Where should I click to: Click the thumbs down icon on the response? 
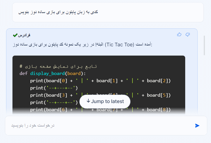pos(188,35)
